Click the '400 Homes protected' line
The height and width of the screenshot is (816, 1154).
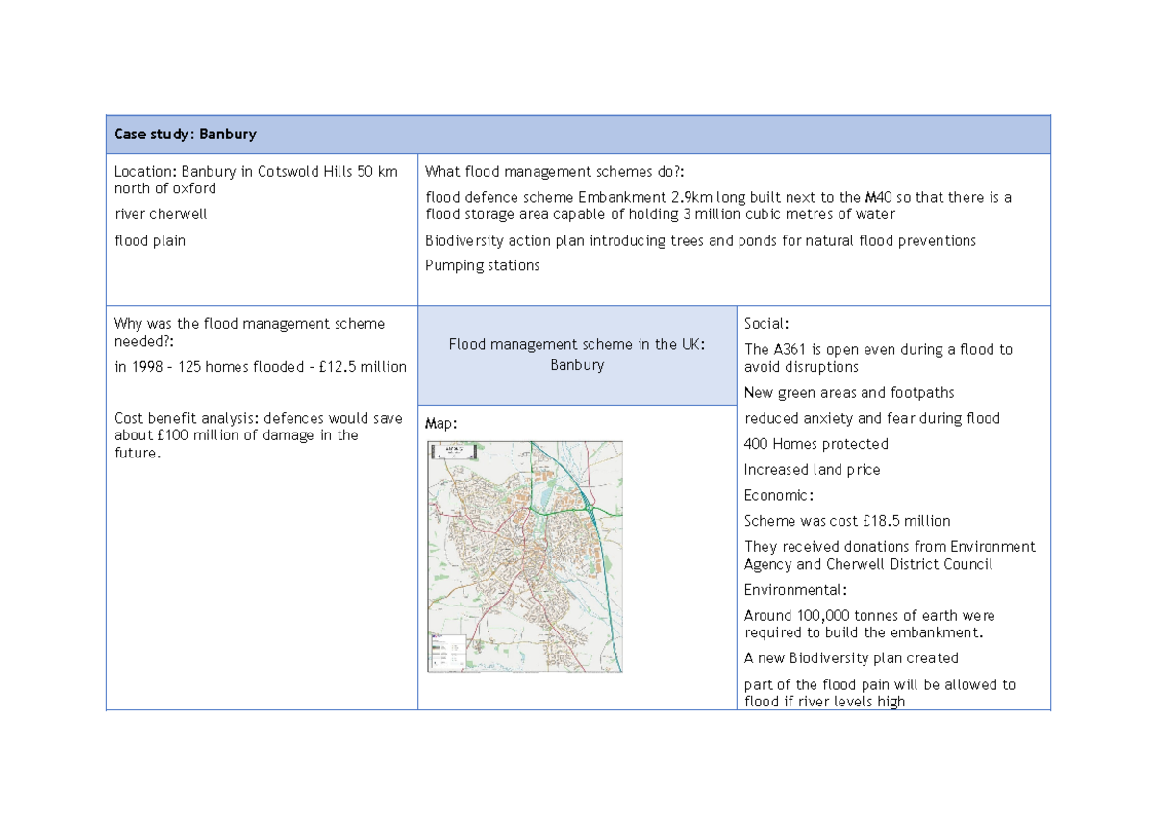(815, 443)
